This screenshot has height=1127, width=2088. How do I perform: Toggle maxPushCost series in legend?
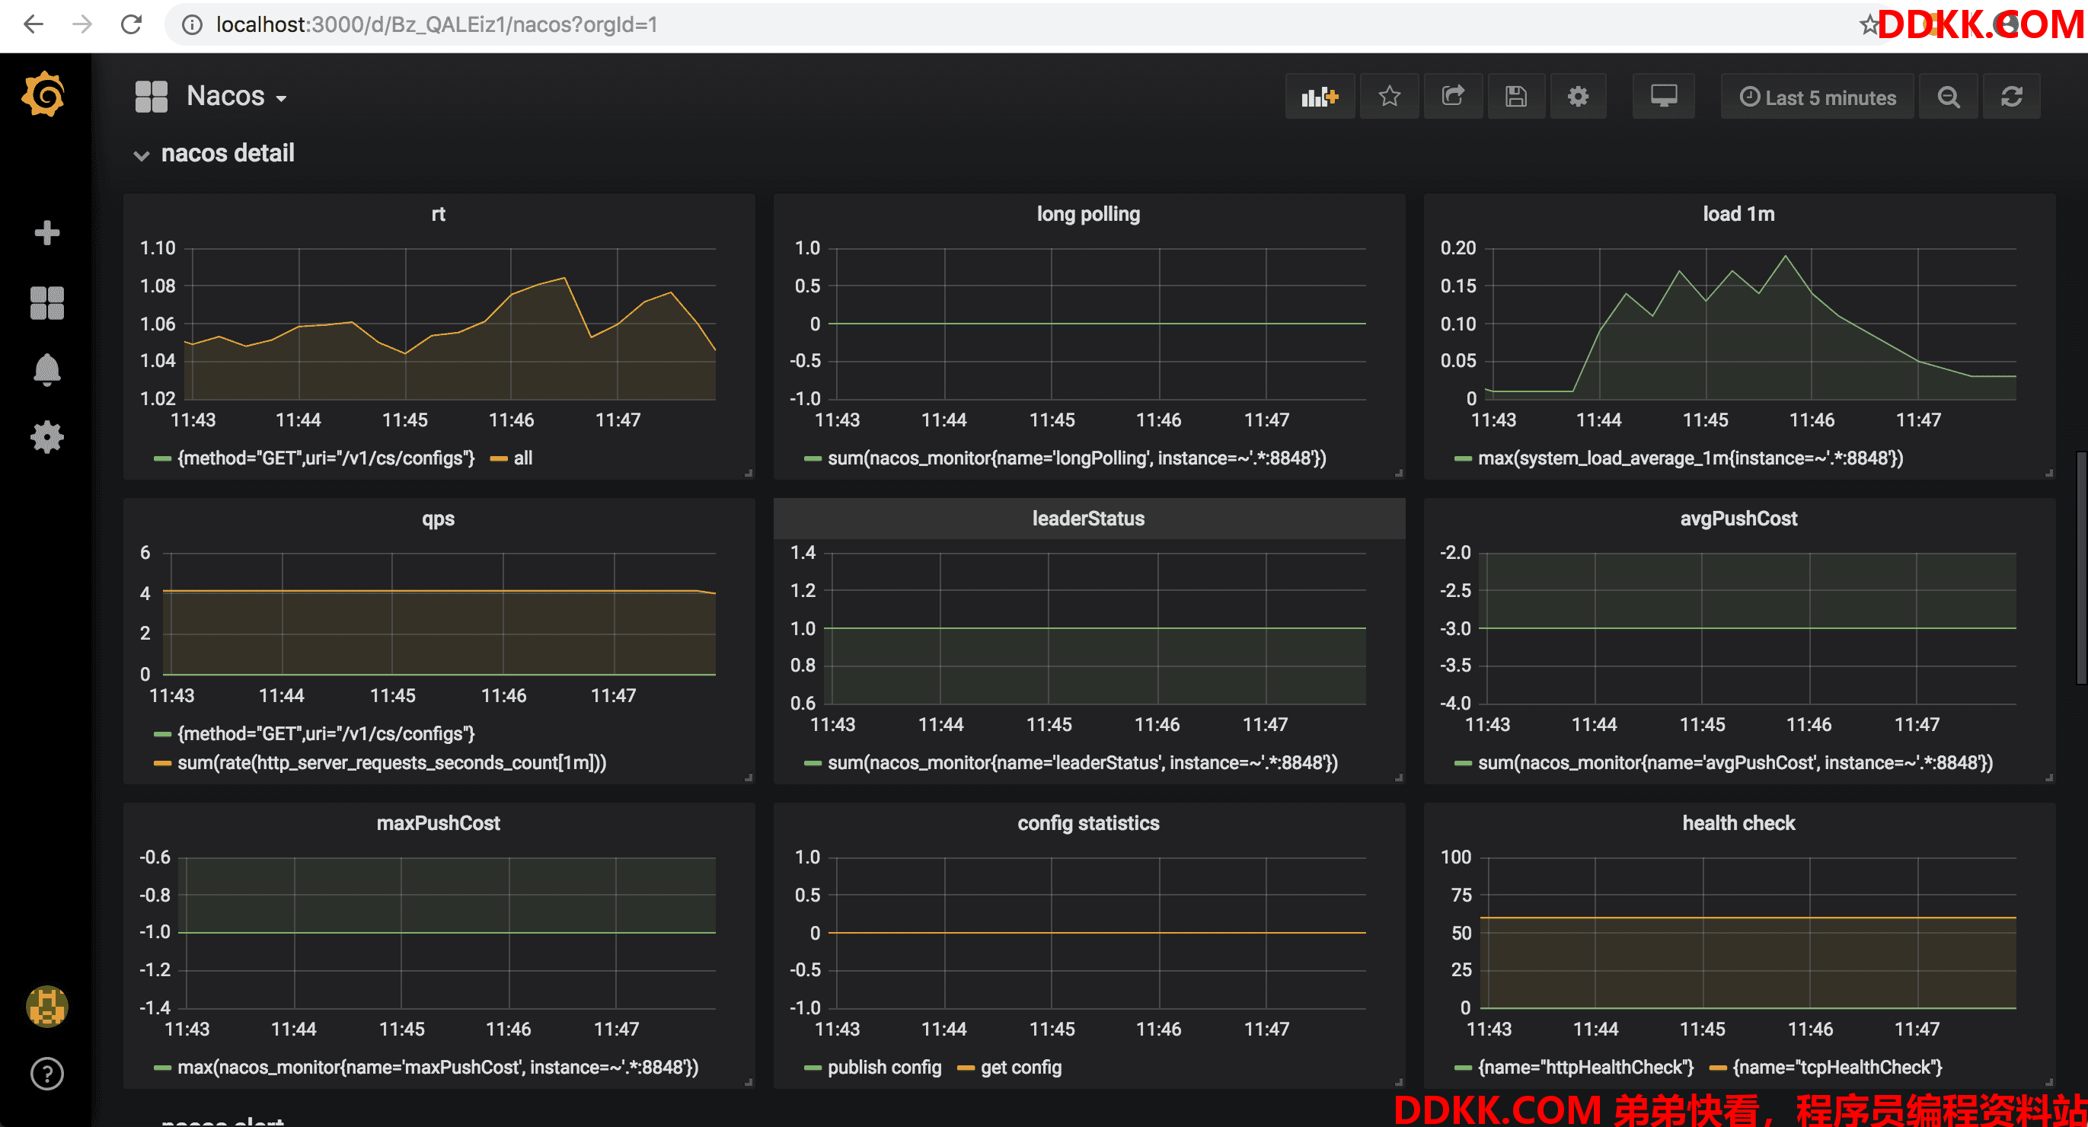click(438, 1067)
